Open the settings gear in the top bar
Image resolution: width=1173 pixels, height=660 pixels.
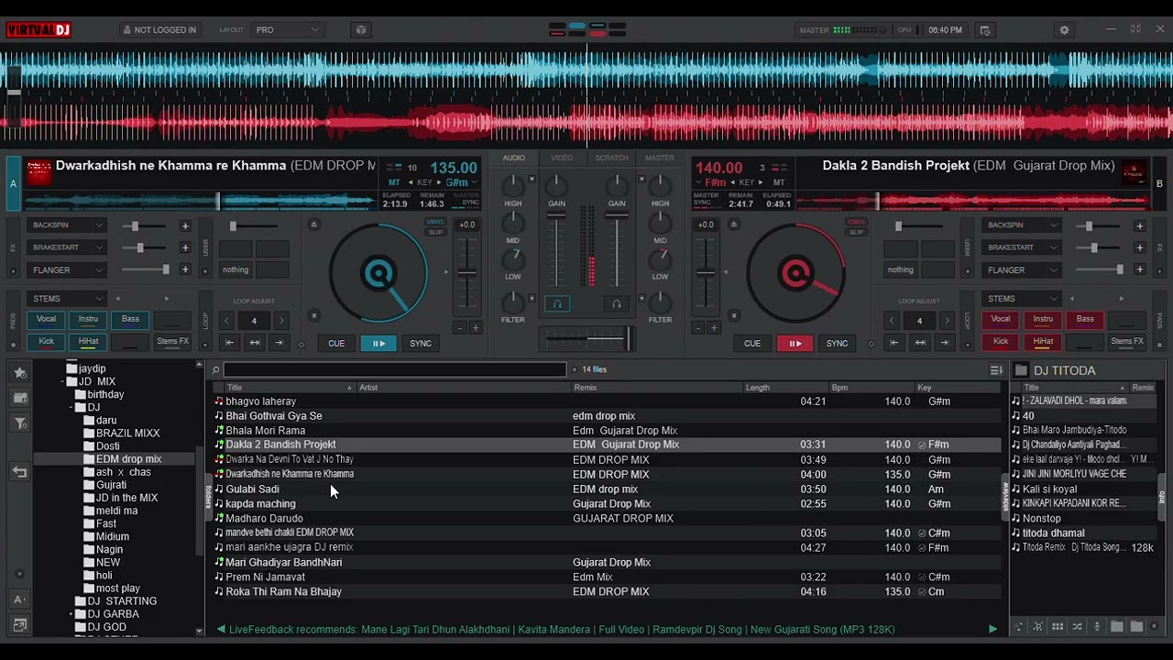click(1064, 30)
